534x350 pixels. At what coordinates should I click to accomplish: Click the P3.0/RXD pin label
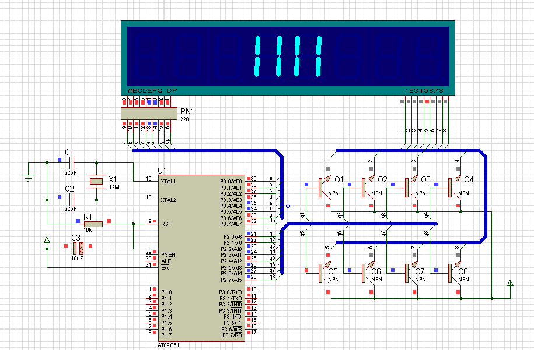pos(231,292)
